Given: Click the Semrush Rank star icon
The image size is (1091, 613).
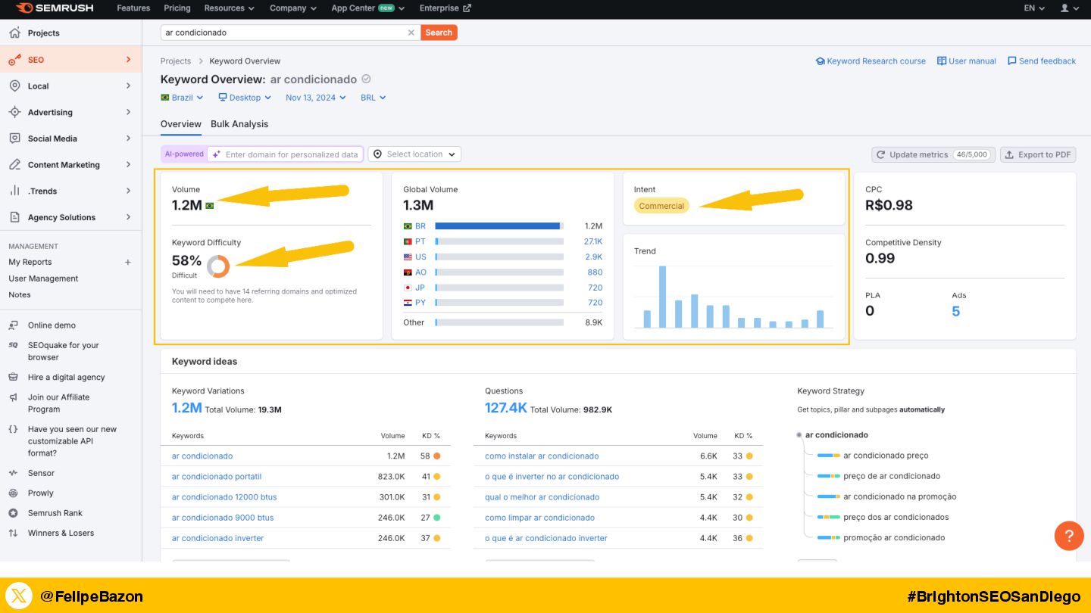Looking at the screenshot, I should 13,513.
